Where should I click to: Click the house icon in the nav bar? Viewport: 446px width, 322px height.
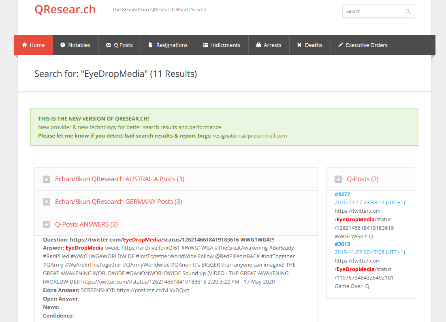click(x=24, y=45)
